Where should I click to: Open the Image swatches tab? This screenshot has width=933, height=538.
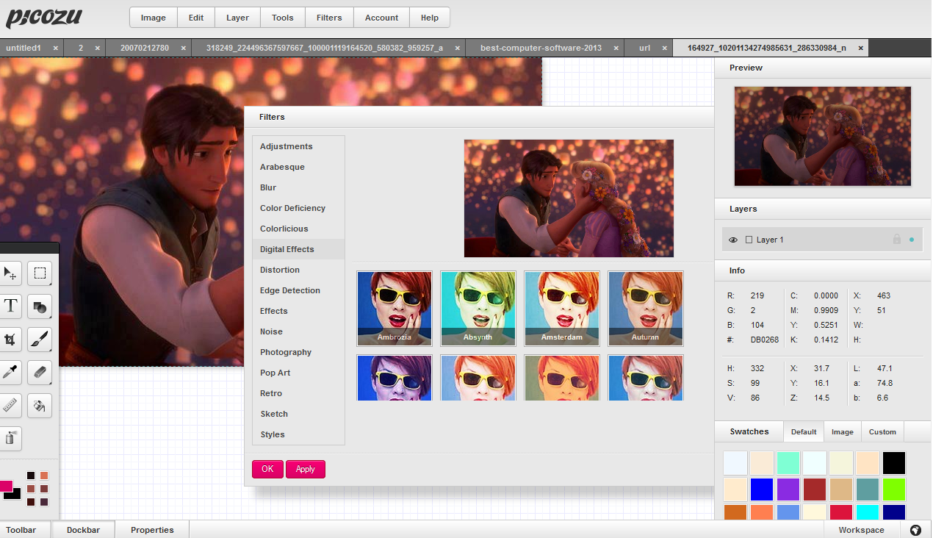click(x=843, y=431)
